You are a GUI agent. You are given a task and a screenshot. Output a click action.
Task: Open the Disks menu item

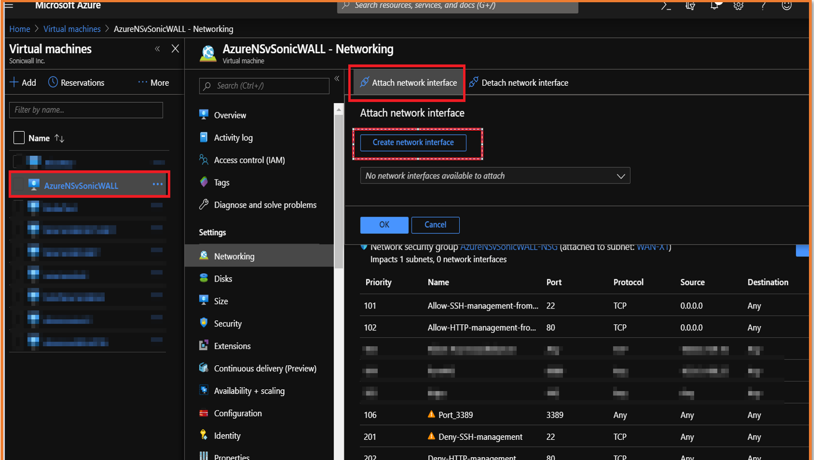223,279
